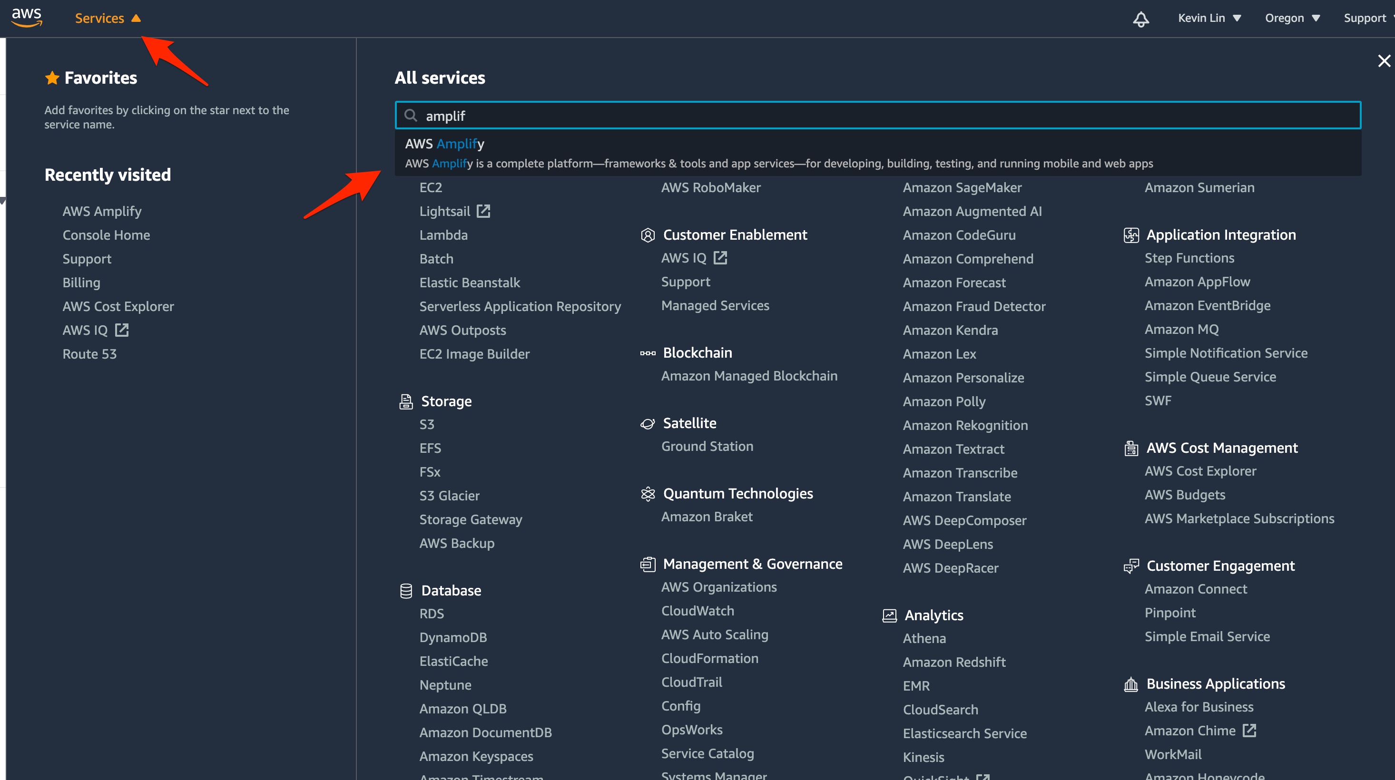Click external link icon beside Lightsail
Image resolution: width=1395 pixels, height=780 pixels.
(x=483, y=211)
